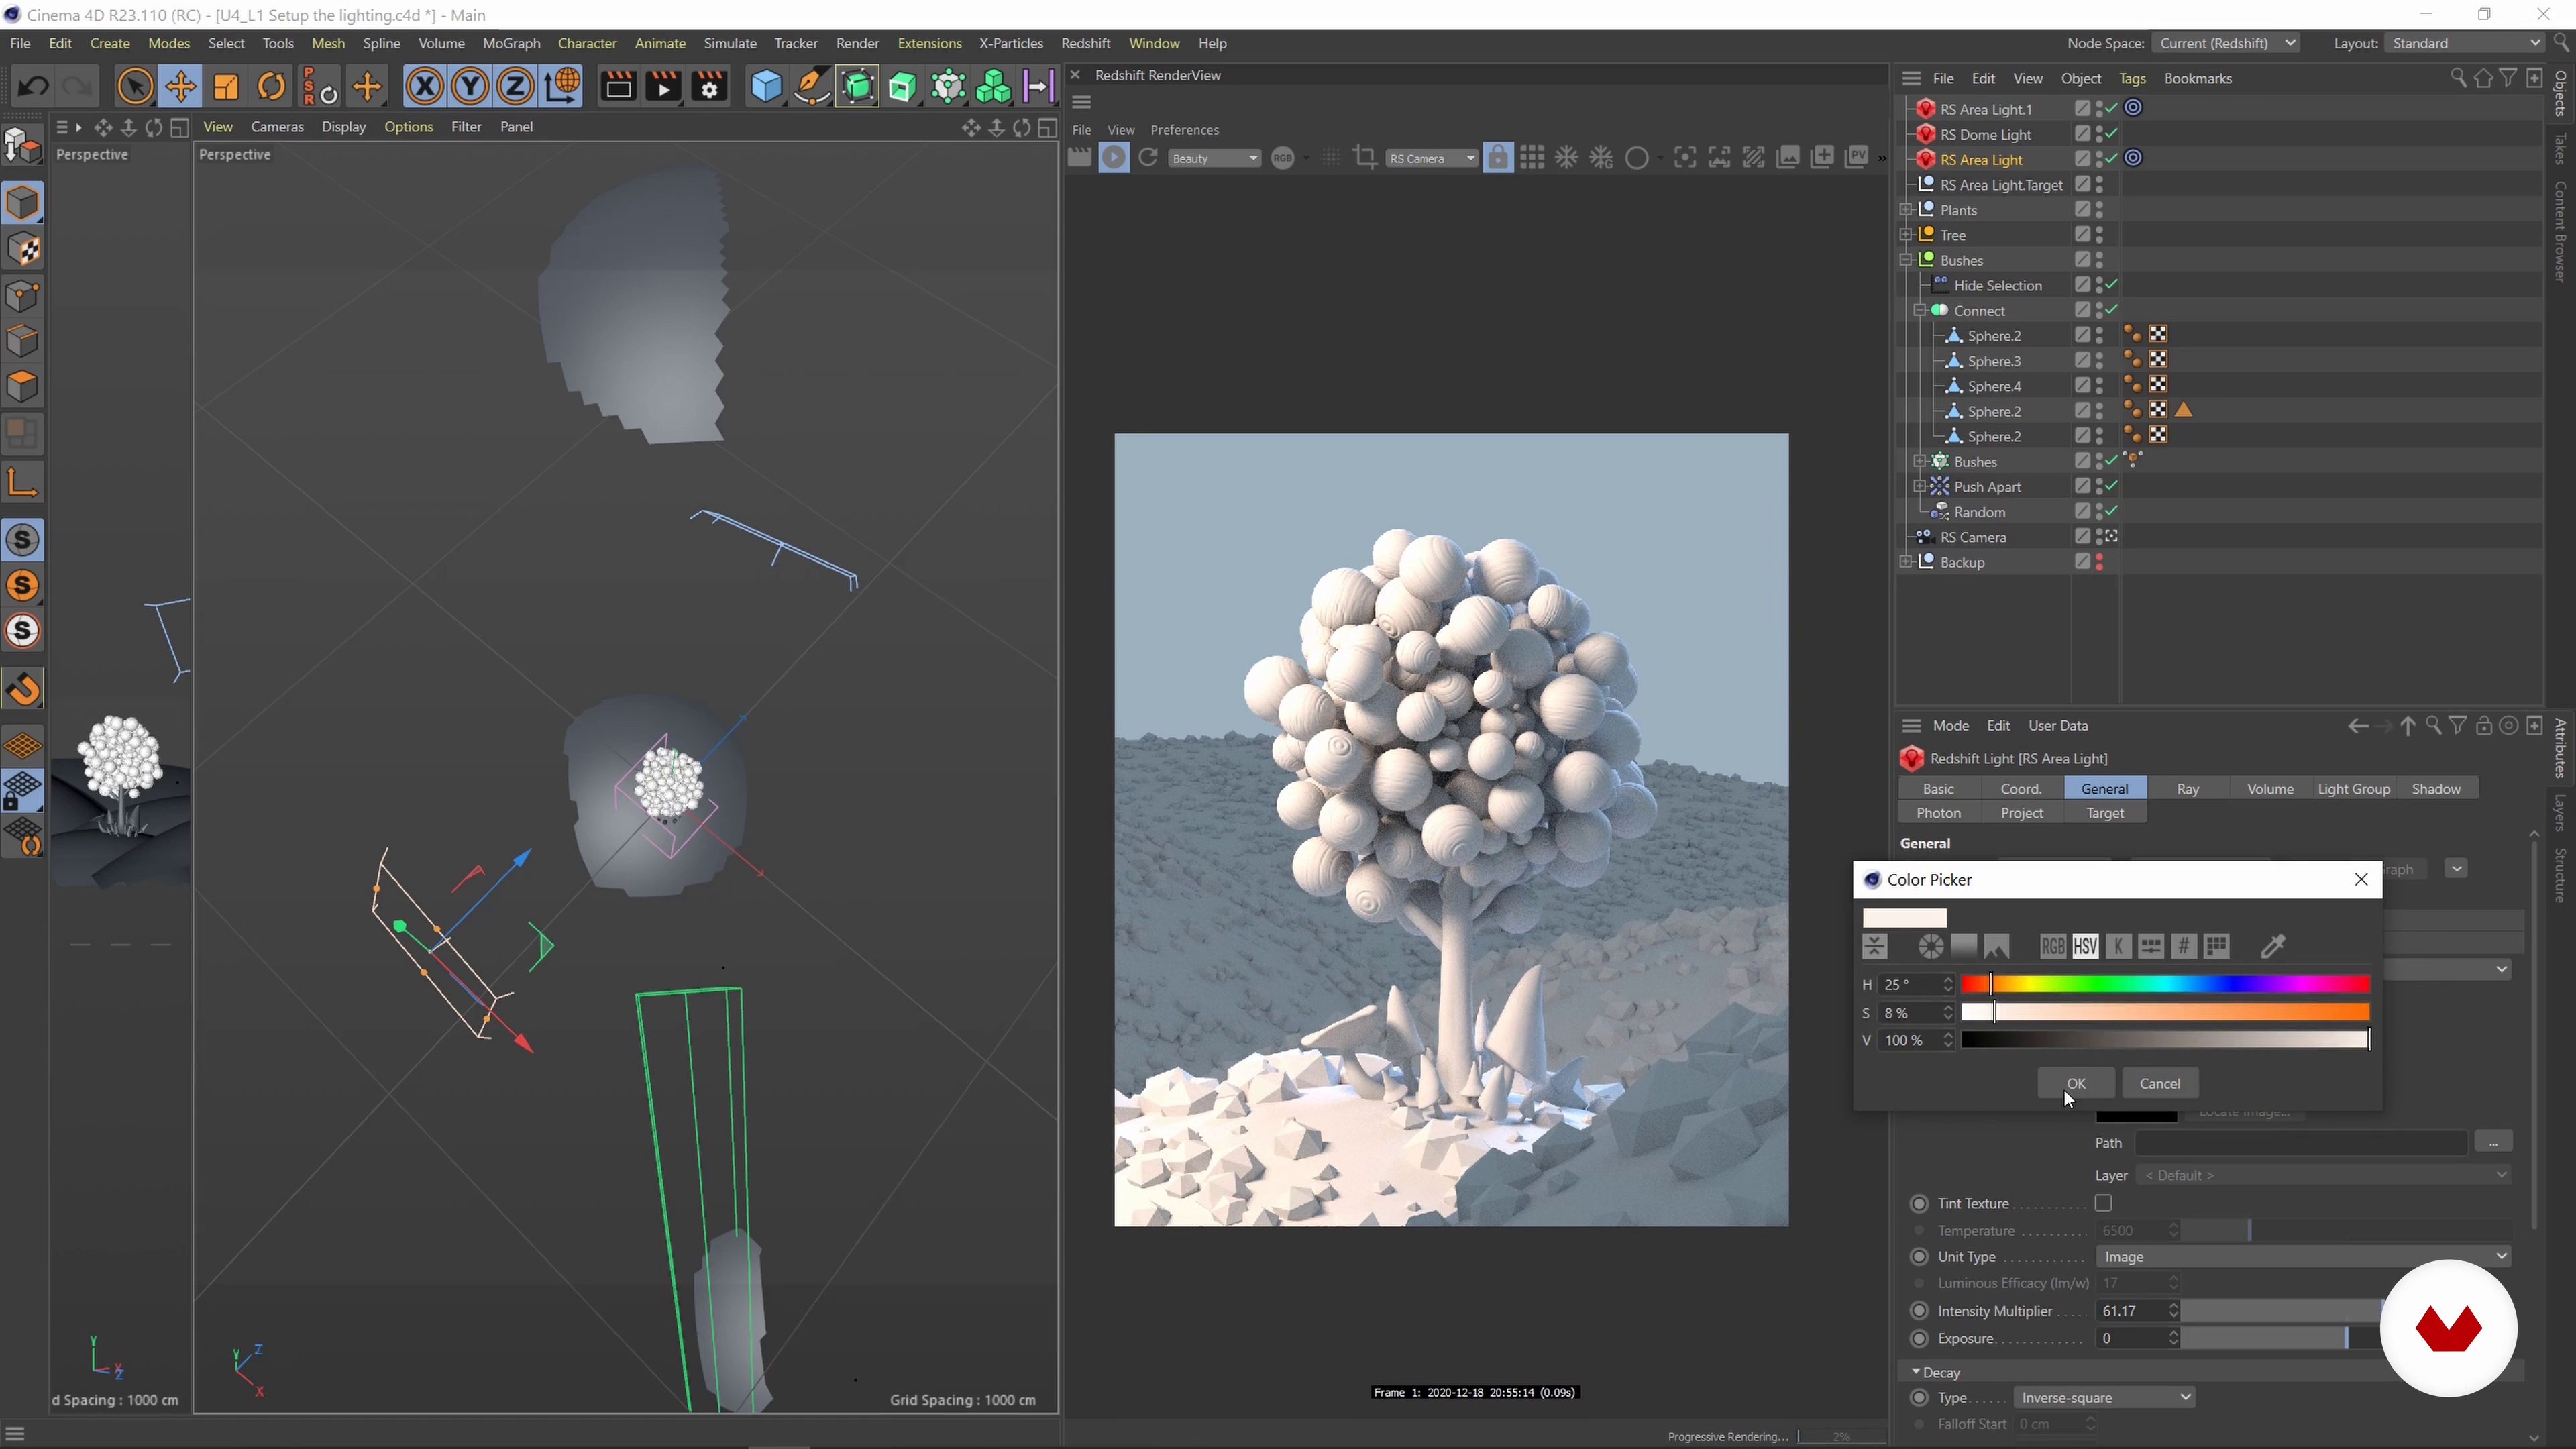Switch to Polygons mode icon

tap(23, 387)
